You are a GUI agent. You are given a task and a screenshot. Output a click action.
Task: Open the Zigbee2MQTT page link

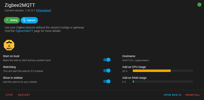pyautogui.click(x=24, y=31)
